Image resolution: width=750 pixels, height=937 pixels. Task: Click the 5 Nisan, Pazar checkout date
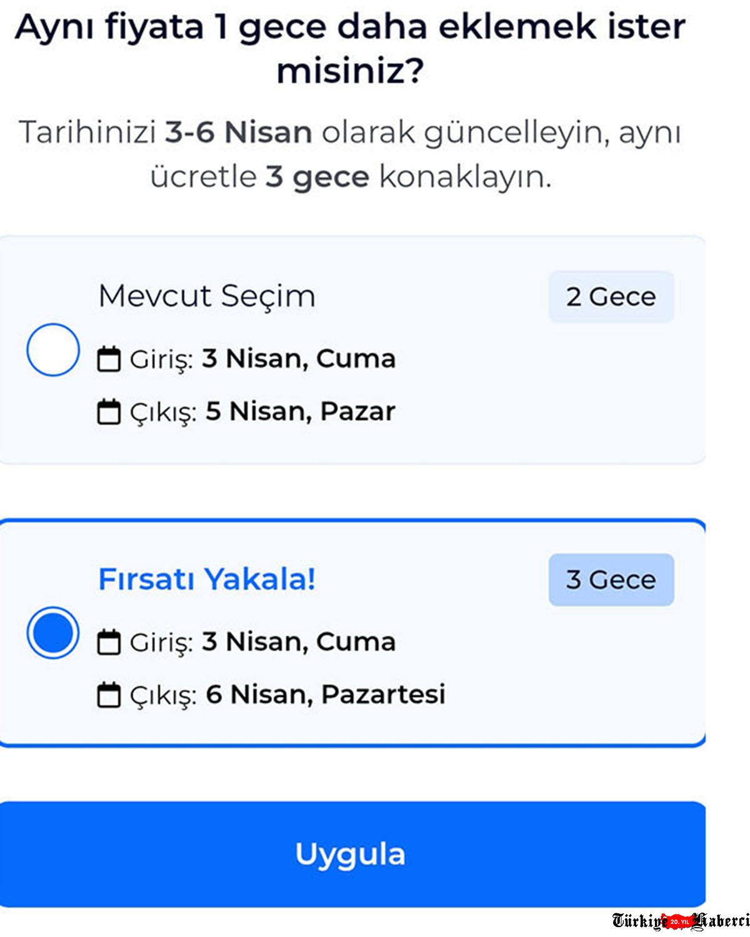[x=300, y=411]
